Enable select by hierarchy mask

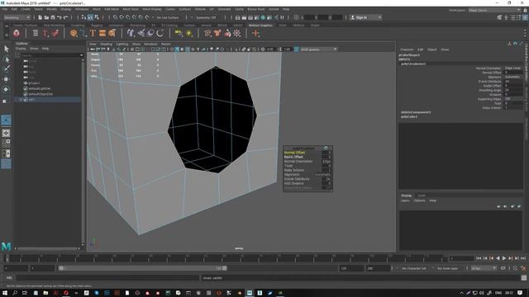83,17
